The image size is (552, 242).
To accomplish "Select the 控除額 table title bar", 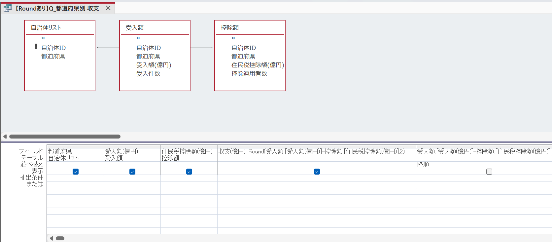I will [250, 28].
